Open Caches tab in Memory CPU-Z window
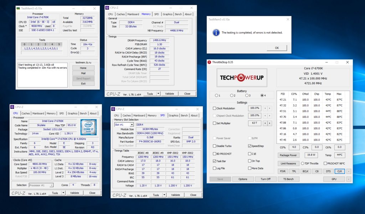Screen dimensions: 365x214 120,14
